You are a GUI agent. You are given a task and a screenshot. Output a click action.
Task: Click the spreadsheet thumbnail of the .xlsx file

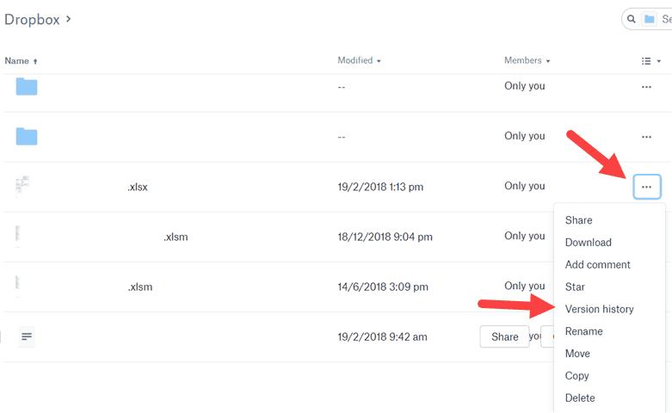22,185
